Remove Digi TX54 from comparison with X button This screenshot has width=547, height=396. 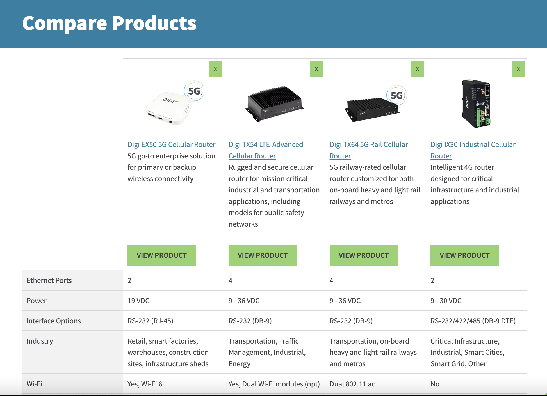click(316, 69)
